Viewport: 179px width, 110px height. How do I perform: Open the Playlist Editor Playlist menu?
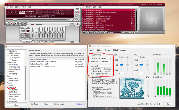click(89, 7)
